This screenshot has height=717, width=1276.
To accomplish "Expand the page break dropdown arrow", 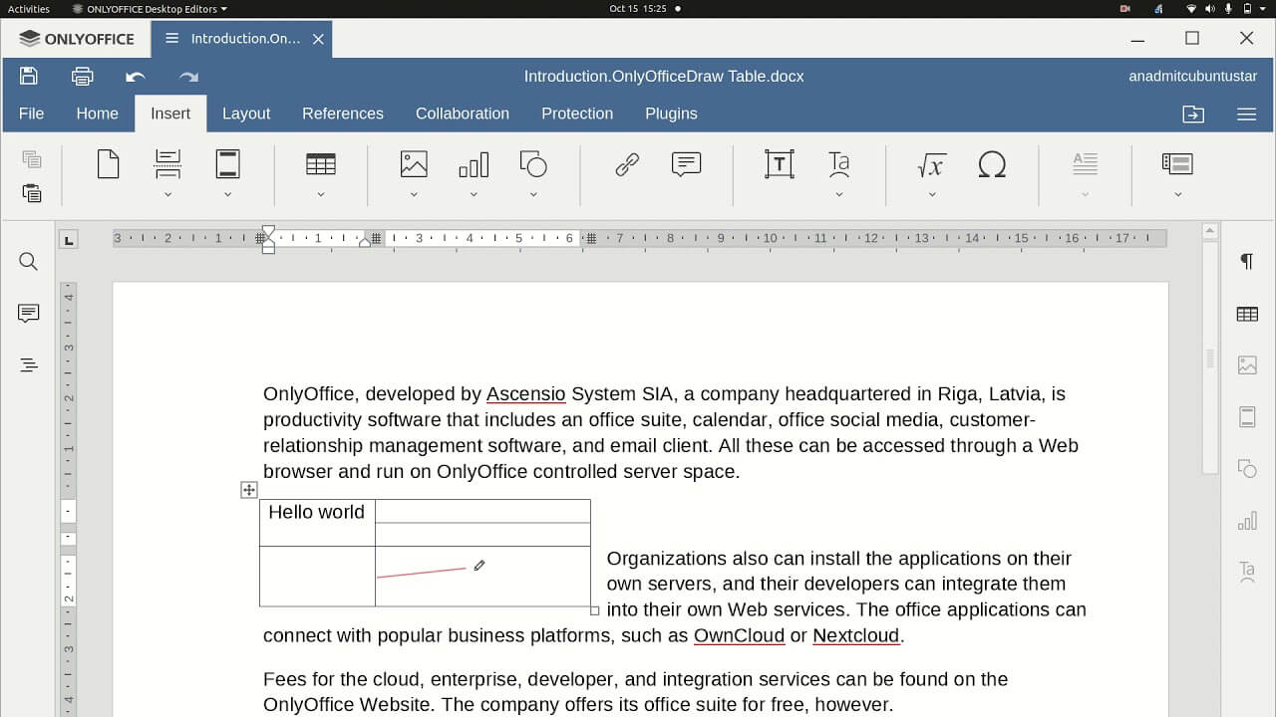I will point(167,195).
